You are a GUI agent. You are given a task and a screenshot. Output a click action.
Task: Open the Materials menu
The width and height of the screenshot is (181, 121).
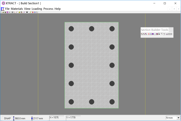pyautogui.click(x=17, y=9)
